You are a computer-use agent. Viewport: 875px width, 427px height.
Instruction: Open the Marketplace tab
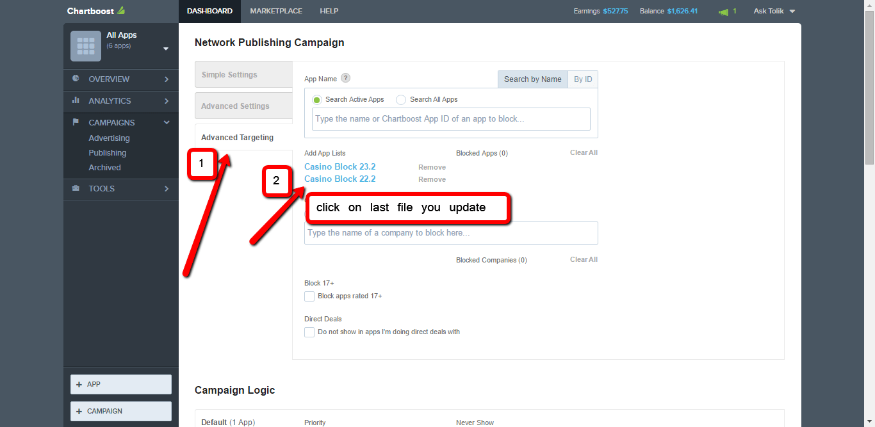(276, 11)
